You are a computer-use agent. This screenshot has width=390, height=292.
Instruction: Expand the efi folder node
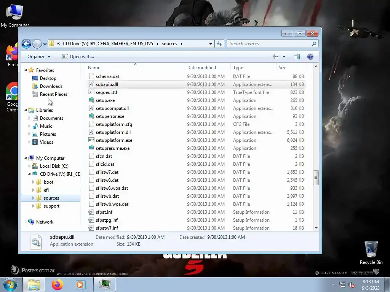[x=34, y=190]
